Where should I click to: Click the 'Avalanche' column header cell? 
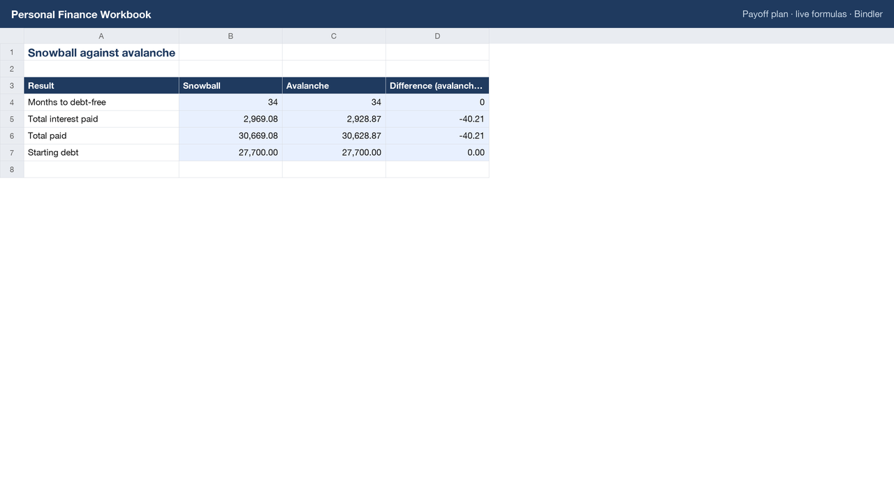point(334,86)
